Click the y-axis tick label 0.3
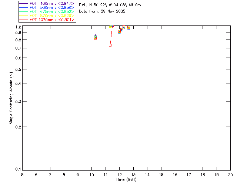This screenshot has width=237, height=189. pyautogui.click(x=18, y=102)
